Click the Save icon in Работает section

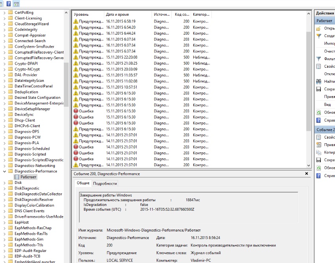318,89
